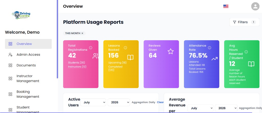Open the Completed (120) link
The width and height of the screenshot is (262, 113).
tap(115, 68)
